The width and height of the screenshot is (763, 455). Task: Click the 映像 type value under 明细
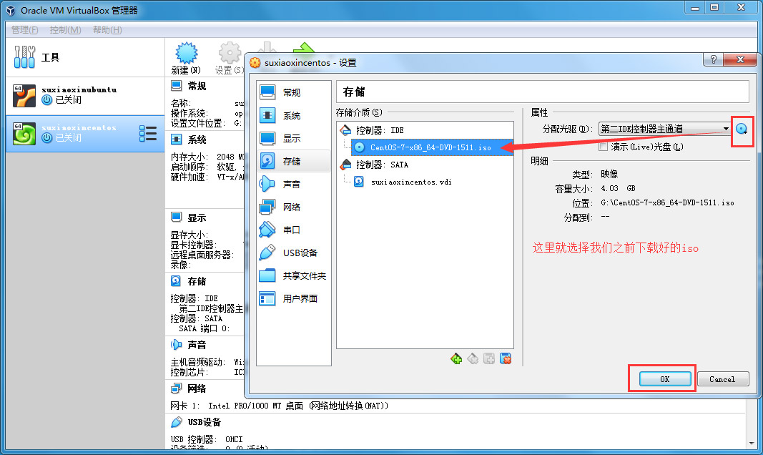609,175
